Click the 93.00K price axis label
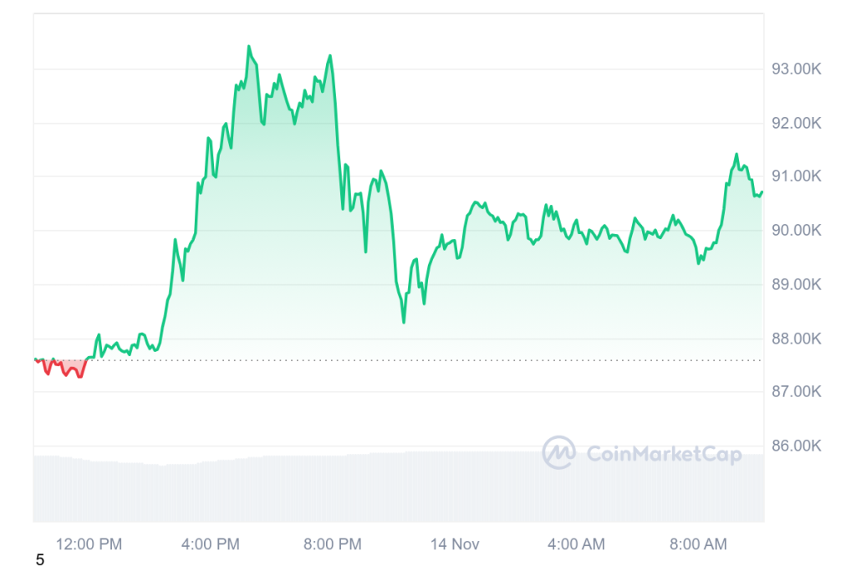Screen dimensions: 856x571 (x=797, y=70)
